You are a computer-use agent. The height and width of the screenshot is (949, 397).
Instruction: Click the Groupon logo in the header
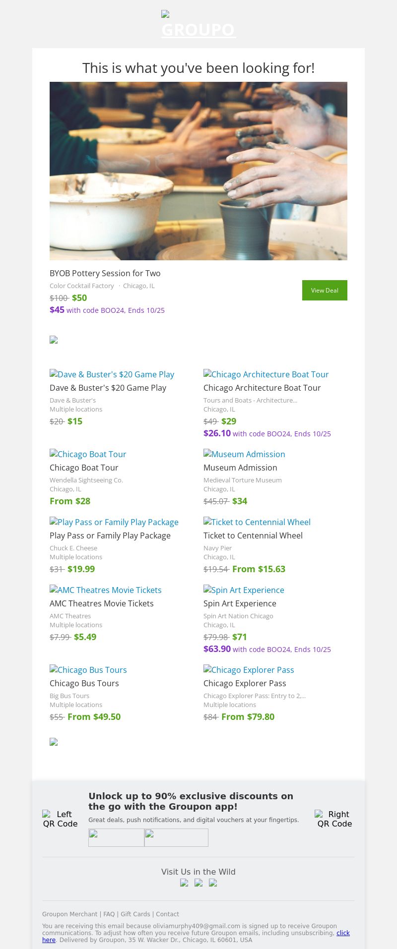pyautogui.click(x=198, y=25)
